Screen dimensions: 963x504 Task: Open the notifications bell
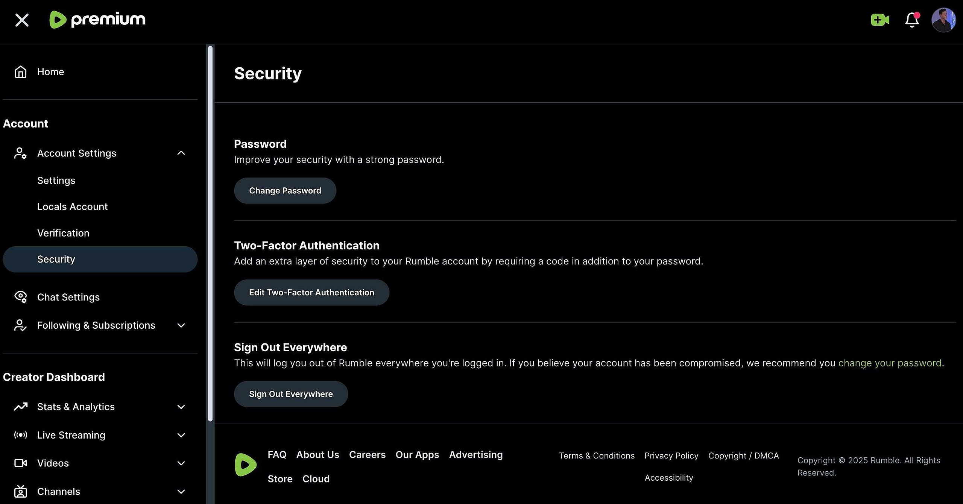912,20
